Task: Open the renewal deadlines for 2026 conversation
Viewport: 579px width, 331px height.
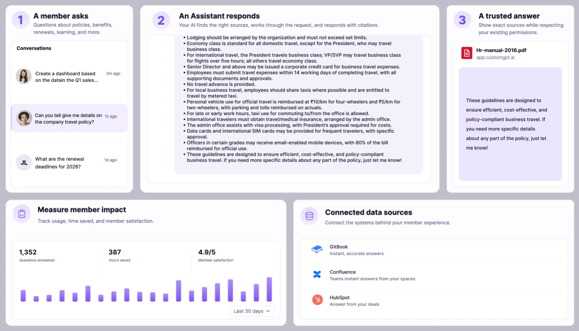Action: tap(69, 163)
